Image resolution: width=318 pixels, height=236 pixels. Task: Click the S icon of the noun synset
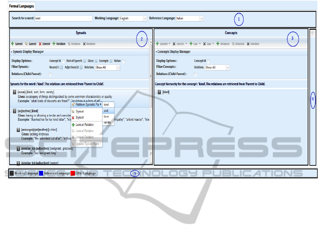[x=14, y=92]
